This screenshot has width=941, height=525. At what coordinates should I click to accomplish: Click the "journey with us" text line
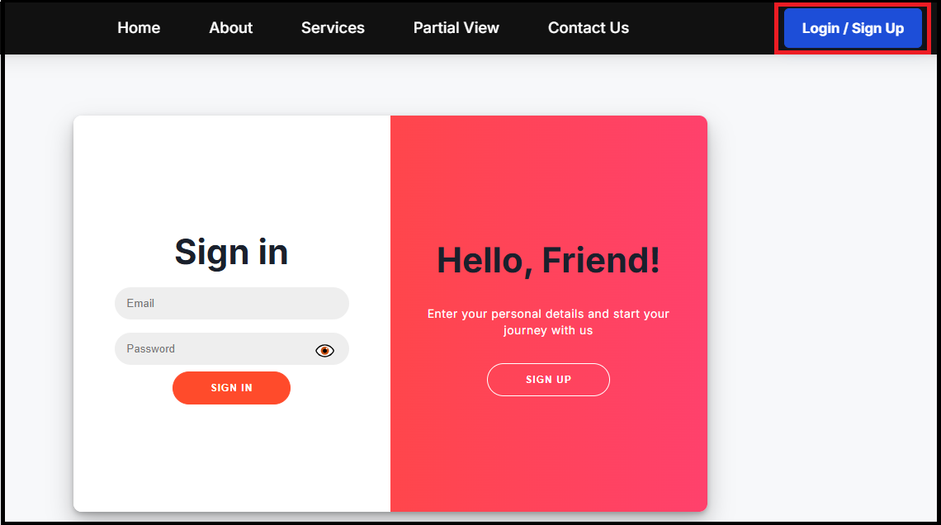[x=548, y=331]
